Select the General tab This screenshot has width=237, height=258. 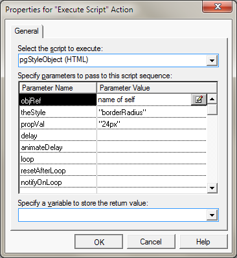(x=27, y=31)
